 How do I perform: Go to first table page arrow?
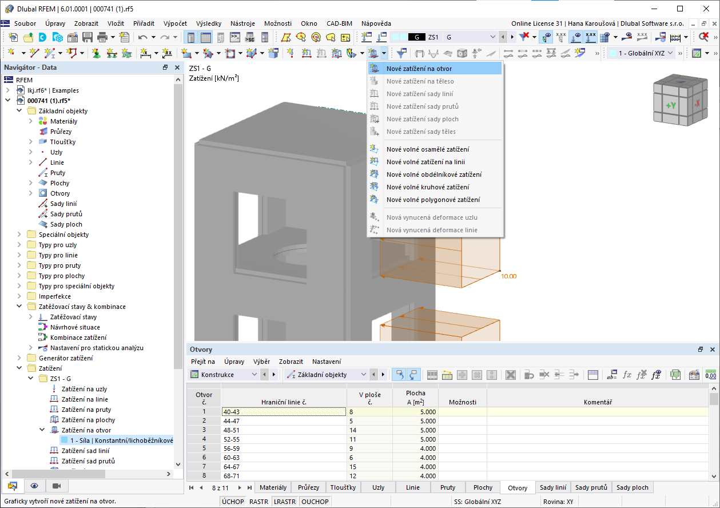192,487
